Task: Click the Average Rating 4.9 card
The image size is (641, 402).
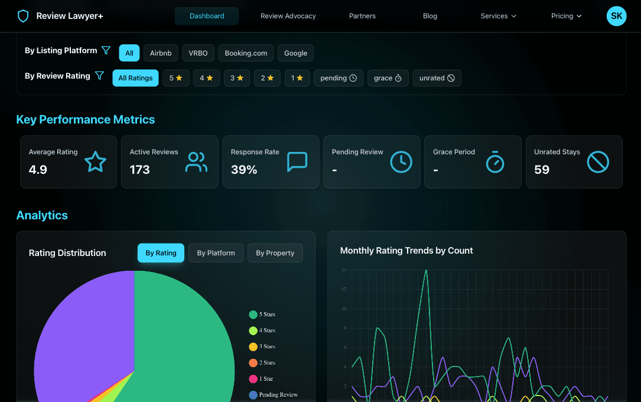Action: pos(69,162)
